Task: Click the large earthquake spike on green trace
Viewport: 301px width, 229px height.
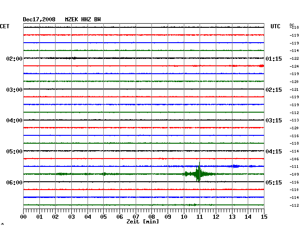Action: point(199,173)
